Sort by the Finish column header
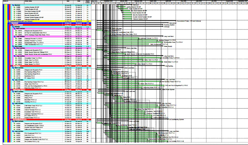The image size is (248, 145). [x=79, y=2]
